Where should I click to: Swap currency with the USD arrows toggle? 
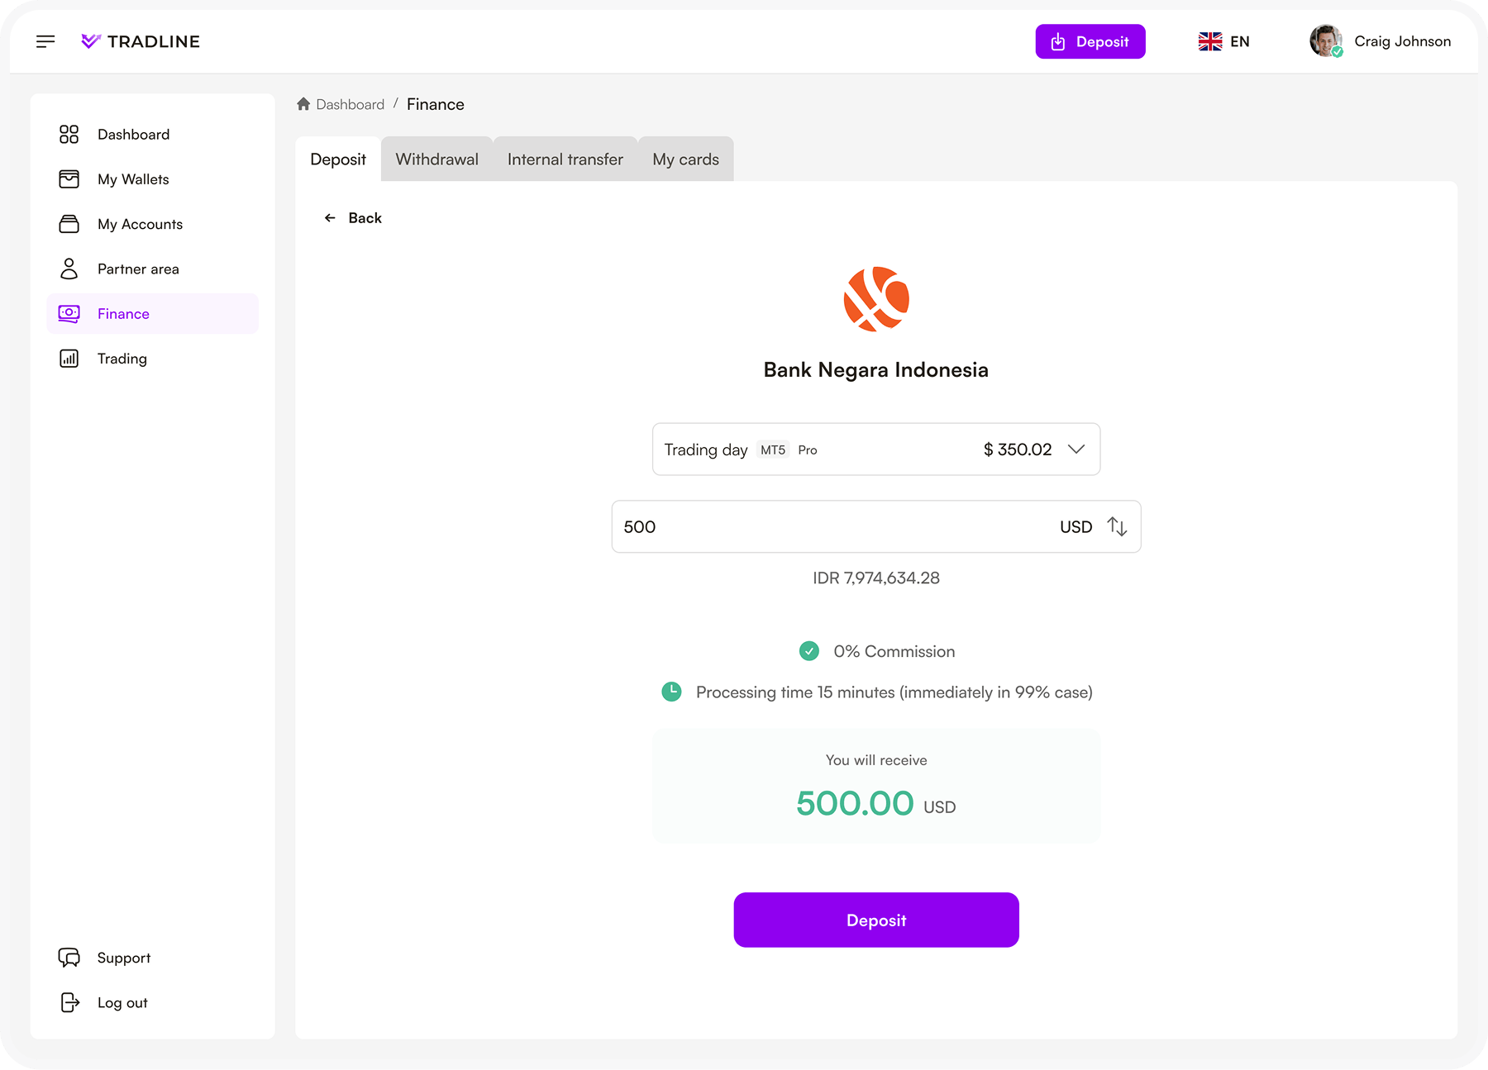[x=1117, y=526]
